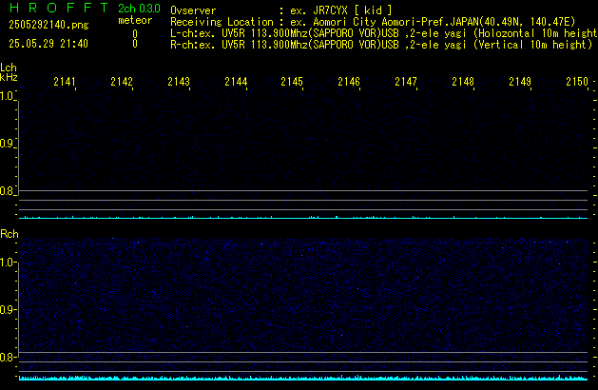The width and height of the screenshot is (598, 390).
Task: Click the 2150 time marker
Action: [577, 82]
